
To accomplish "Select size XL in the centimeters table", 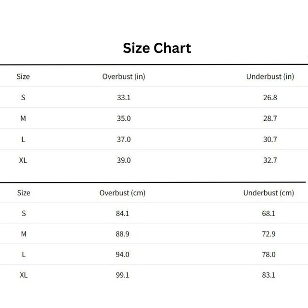I will click(x=24, y=275).
